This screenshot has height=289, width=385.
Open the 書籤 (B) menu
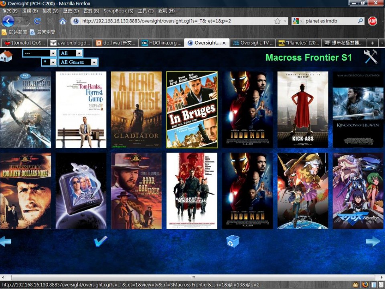point(91,11)
